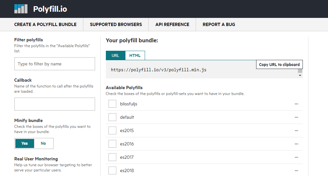Focus the filter by name field
Screen dimensions: 328x176
click(x=55, y=64)
